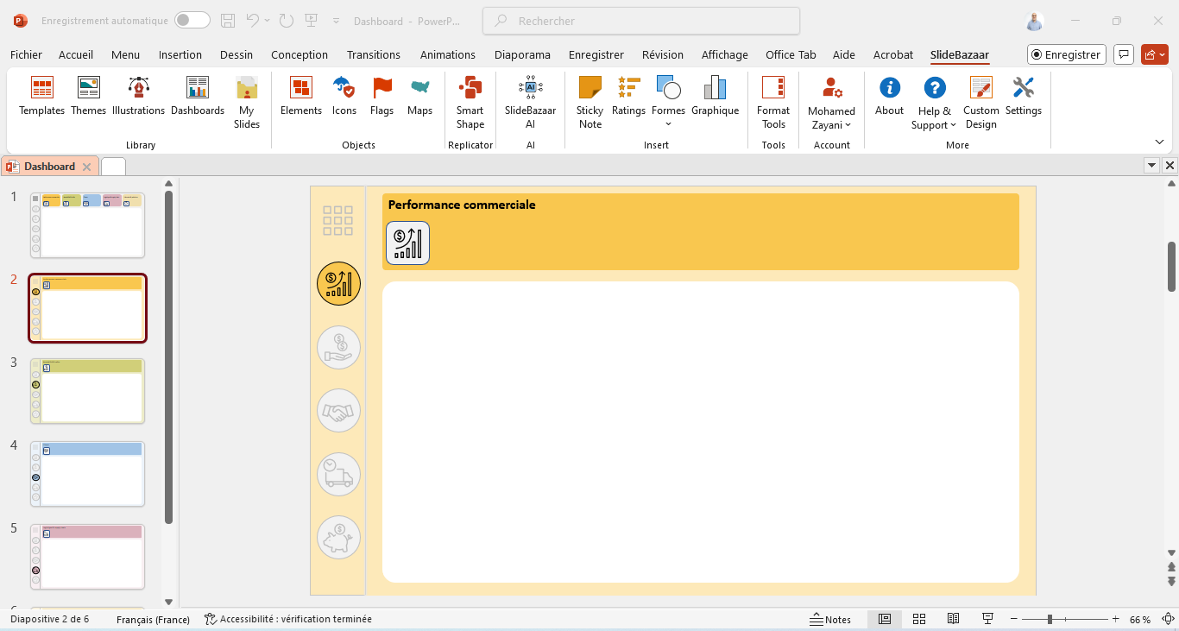Open SlideBazaar AI tool
1179x631 pixels.
click(x=530, y=102)
